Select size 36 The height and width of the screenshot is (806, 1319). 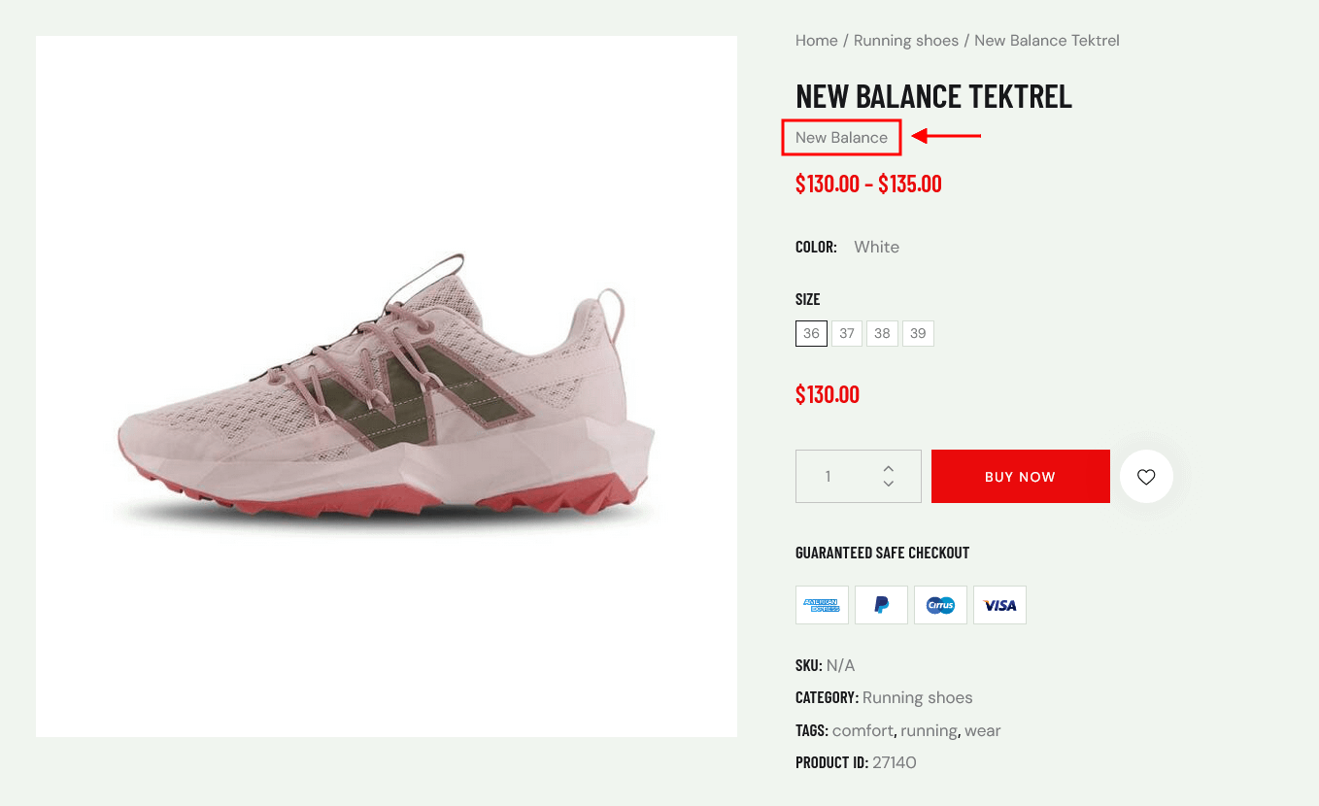coord(811,333)
